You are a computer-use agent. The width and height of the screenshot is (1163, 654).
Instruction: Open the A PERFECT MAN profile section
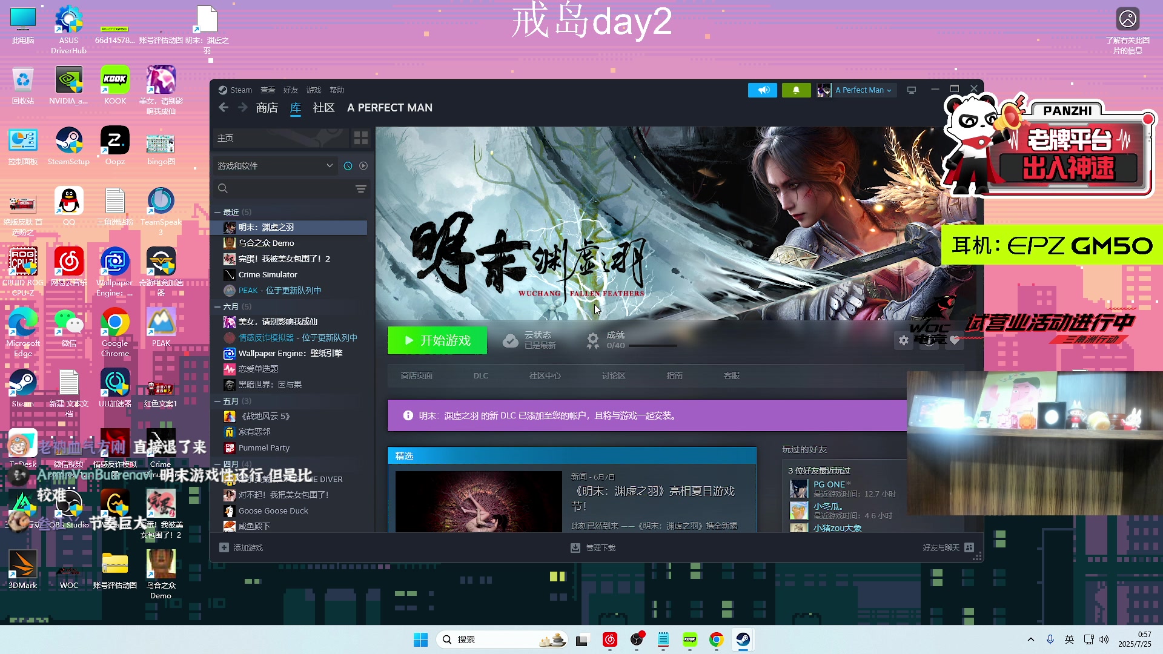tap(390, 108)
